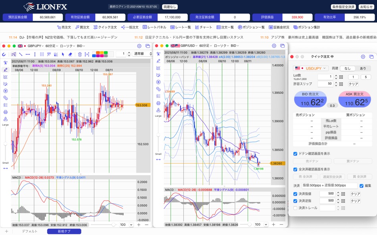Click the ASK 買注文 buy button
The image size is (377, 235).
[x=354, y=100]
